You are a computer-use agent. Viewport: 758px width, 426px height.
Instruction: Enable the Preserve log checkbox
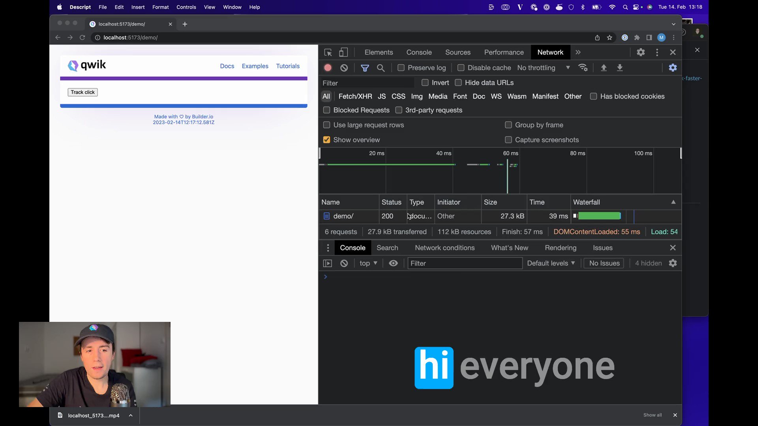pos(401,68)
